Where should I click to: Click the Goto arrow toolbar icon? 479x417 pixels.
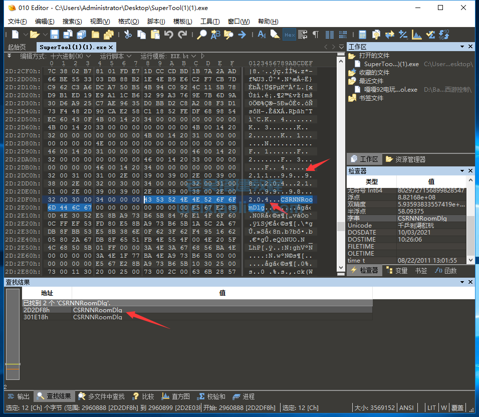click(242, 35)
